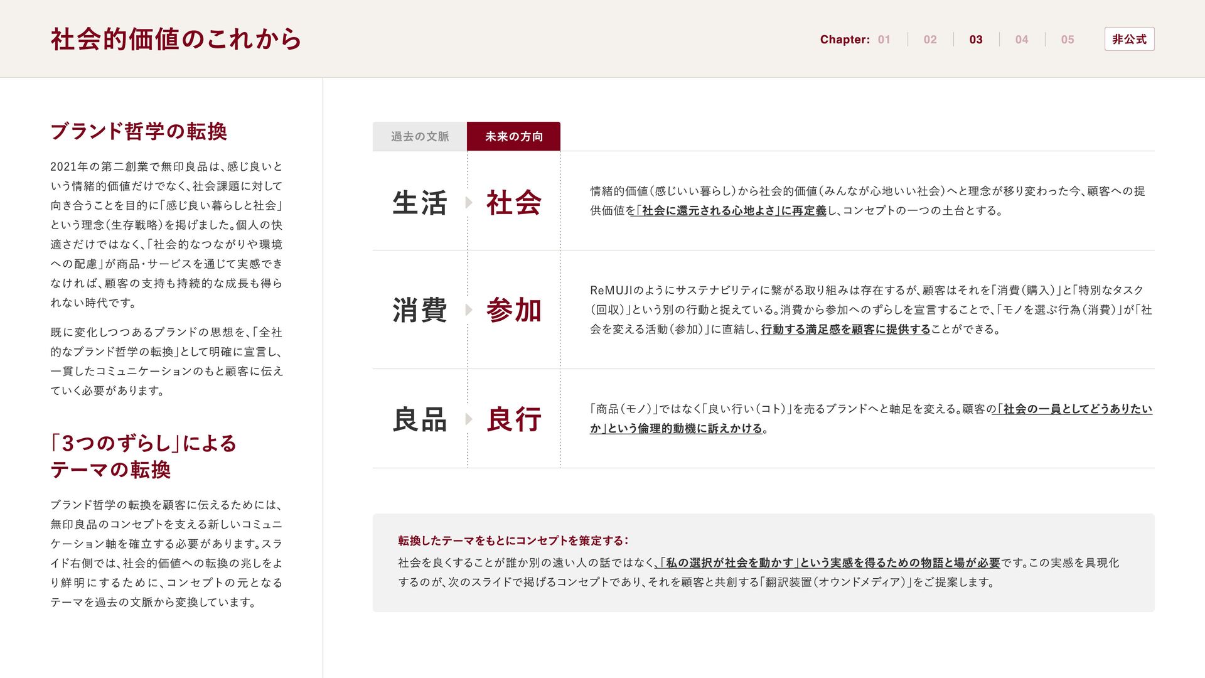Click the red 社会 keyword
The image size is (1205, 678).
[x=513, y=203]
